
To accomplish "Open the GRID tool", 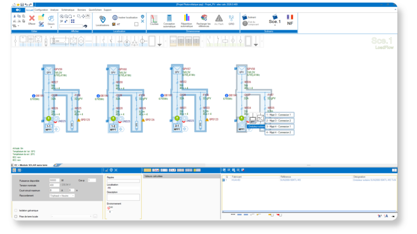I will point(231,18).
